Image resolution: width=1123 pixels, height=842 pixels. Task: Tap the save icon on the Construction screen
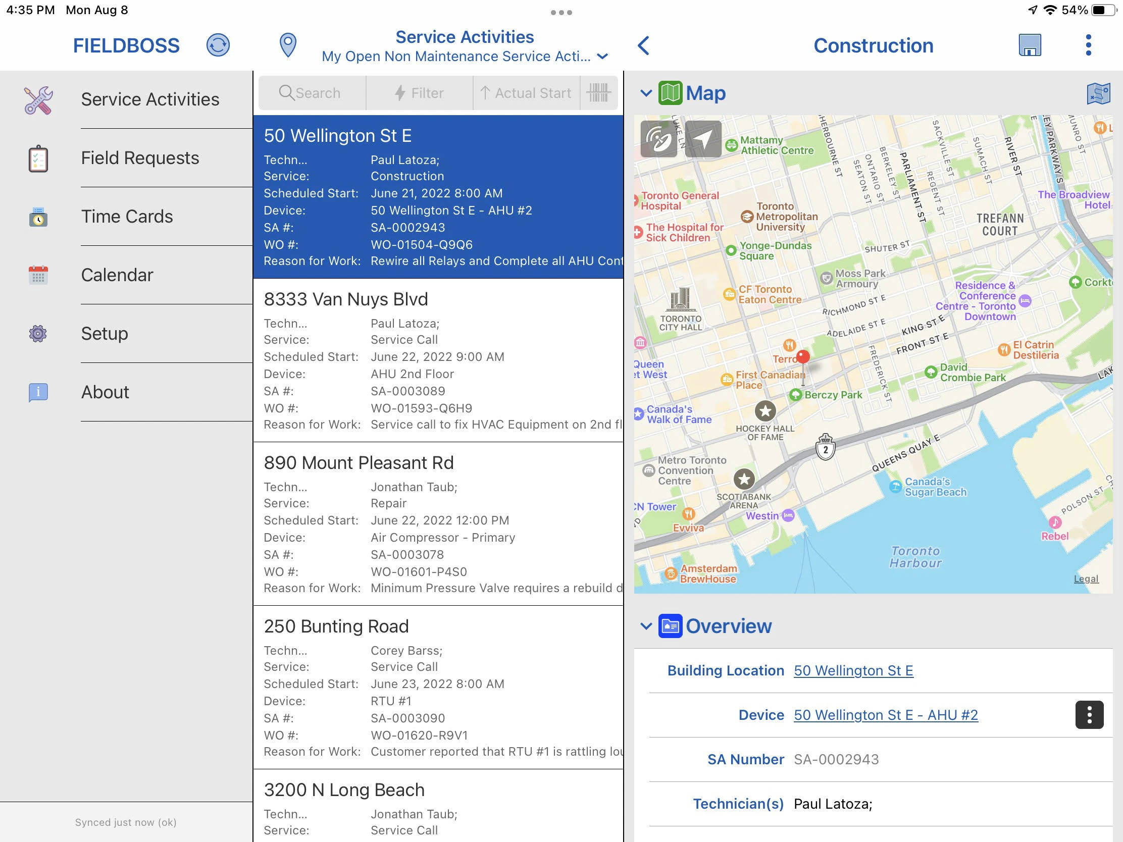[1030, 45]
